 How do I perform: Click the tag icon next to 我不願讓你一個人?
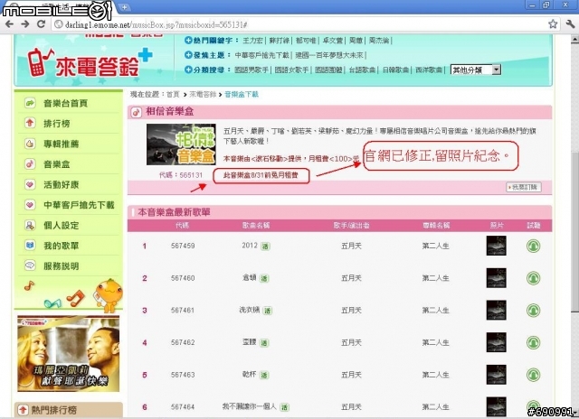284,407
